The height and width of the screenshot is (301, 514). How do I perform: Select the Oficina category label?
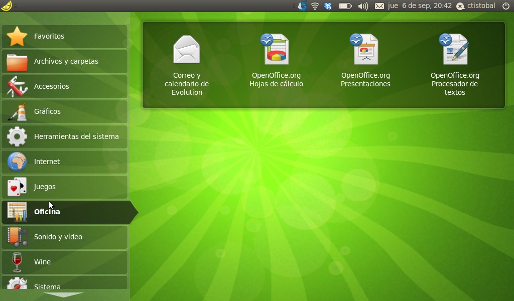click(47, 212)
